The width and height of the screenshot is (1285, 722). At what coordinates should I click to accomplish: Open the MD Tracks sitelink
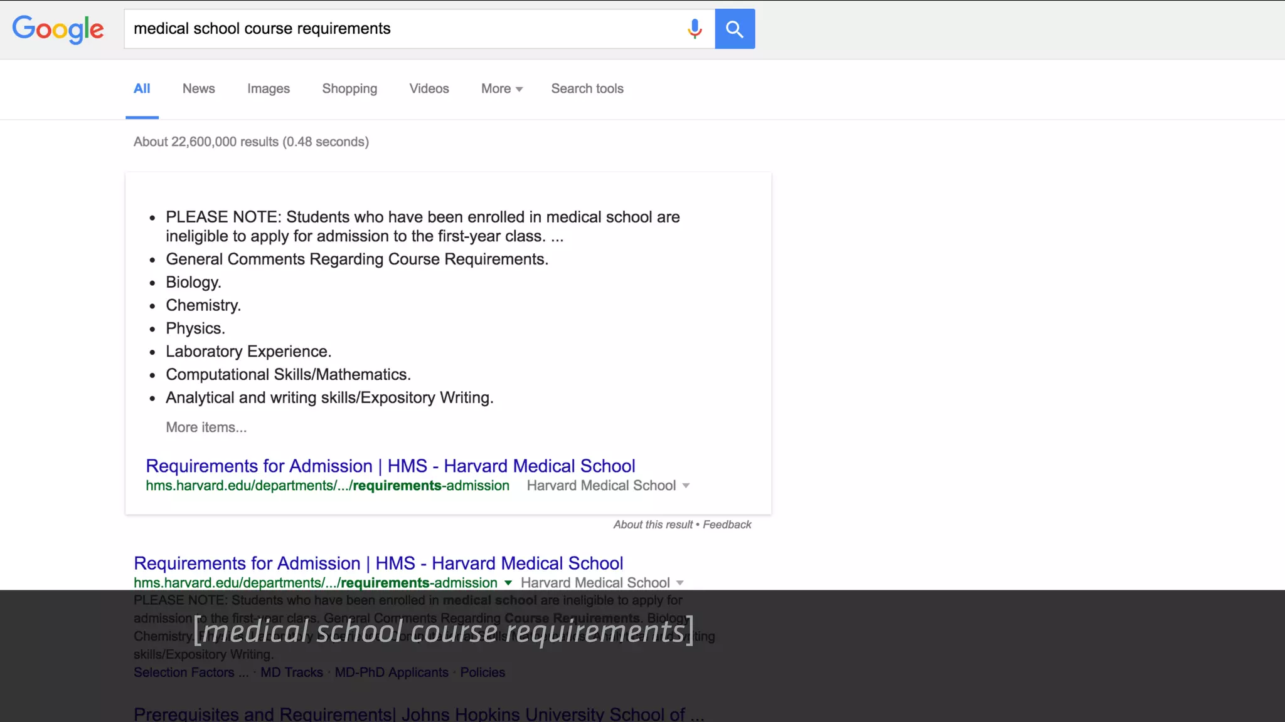click(292, 672)
